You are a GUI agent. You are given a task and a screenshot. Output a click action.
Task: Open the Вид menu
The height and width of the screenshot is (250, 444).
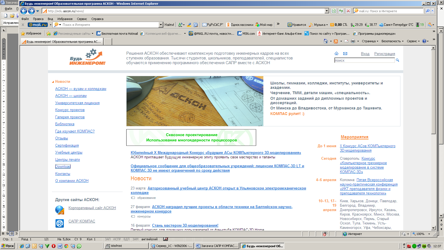50,19
